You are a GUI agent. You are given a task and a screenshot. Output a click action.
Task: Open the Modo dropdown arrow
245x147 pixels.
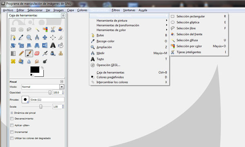coord(62,87)
